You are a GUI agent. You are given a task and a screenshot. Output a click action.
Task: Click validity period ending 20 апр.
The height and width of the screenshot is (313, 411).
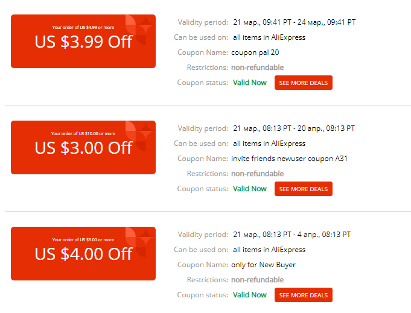click(294, 128)
